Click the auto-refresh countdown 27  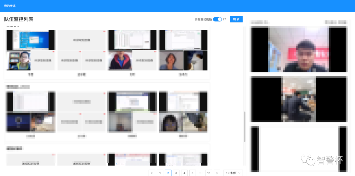click(225, 19)
